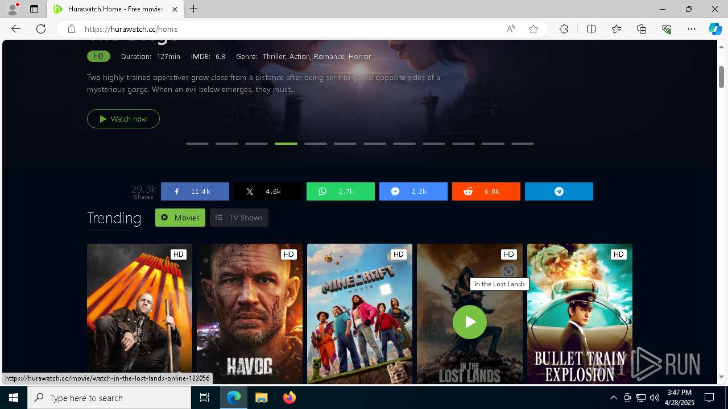
Task: Open File Explorer from taskbar
Action: click(261, 398)
